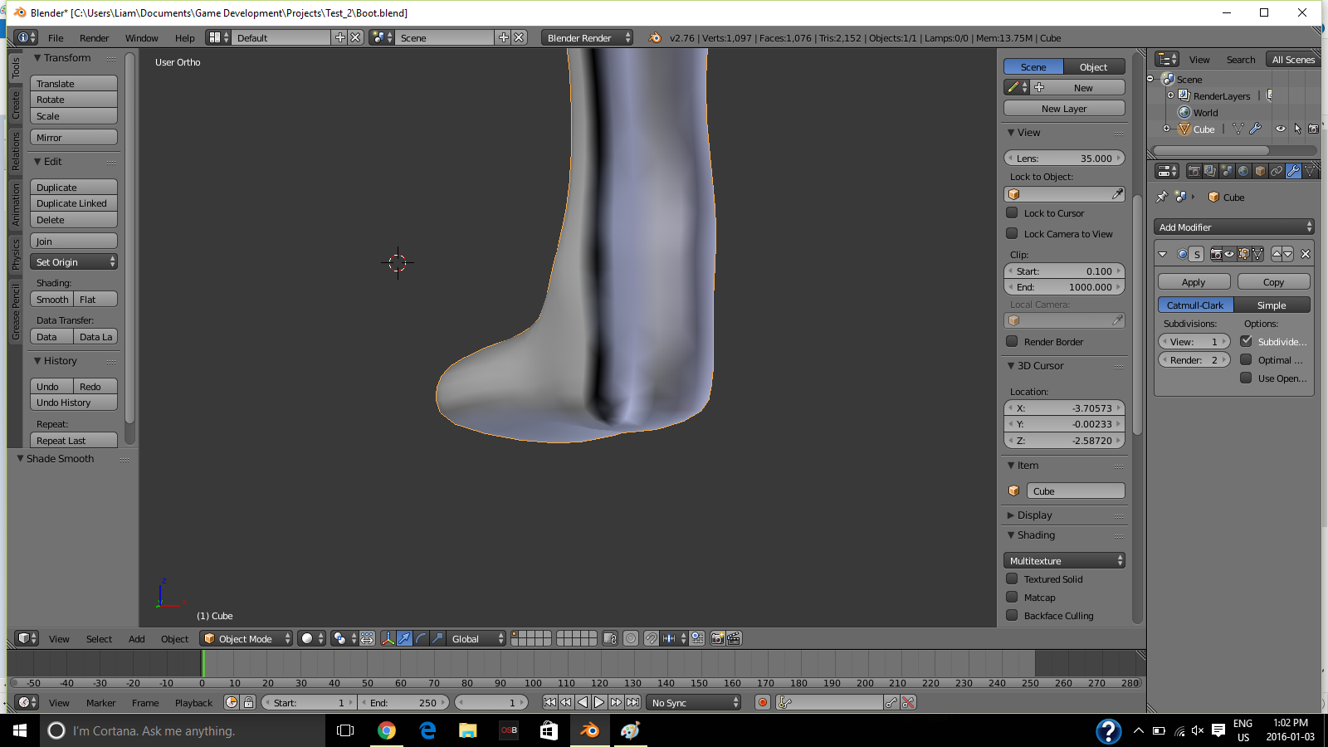Click the eyedropper in the Lock to Object field

[x=1117, y=194]
